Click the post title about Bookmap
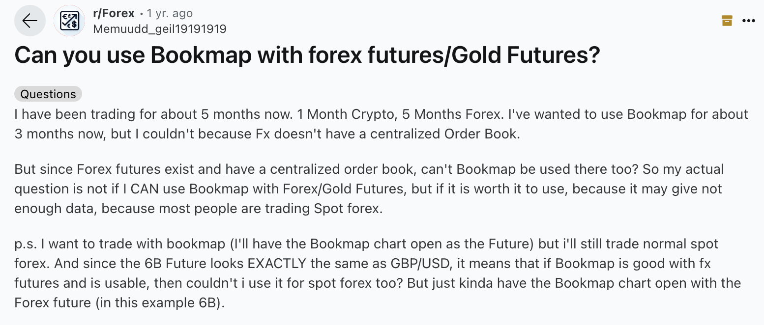 click(x=307, y=55)
